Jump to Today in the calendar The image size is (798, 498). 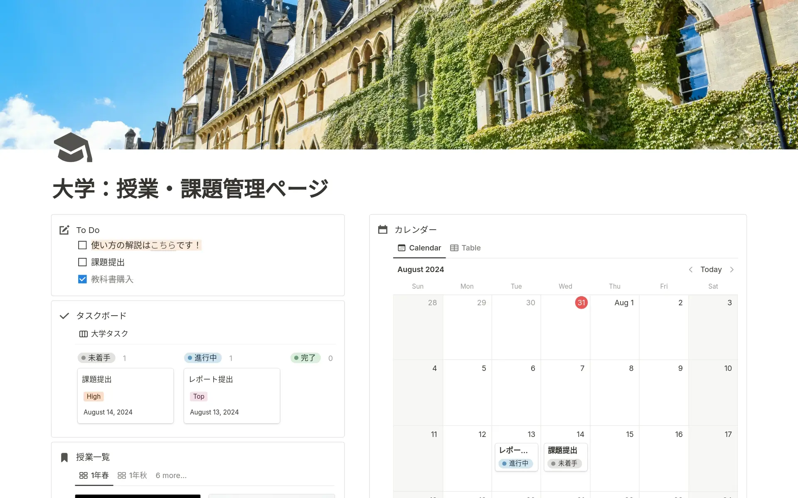[711, 270]
